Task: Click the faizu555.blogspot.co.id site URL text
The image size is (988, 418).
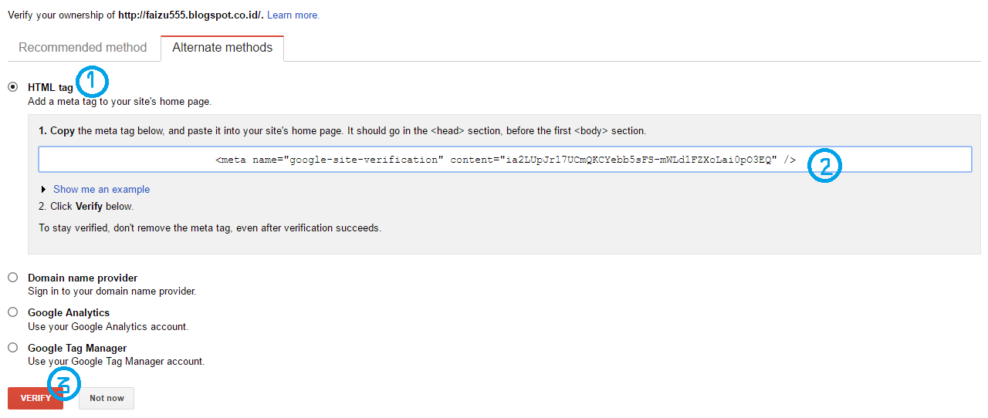Action: (190, 15)
